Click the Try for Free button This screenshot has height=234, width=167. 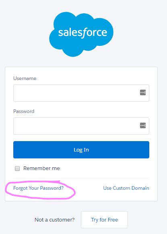[x=104, y=220]
